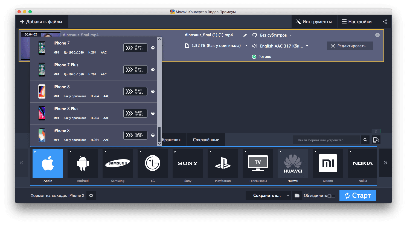Start conversion with the Старт button

click(358, 196)
